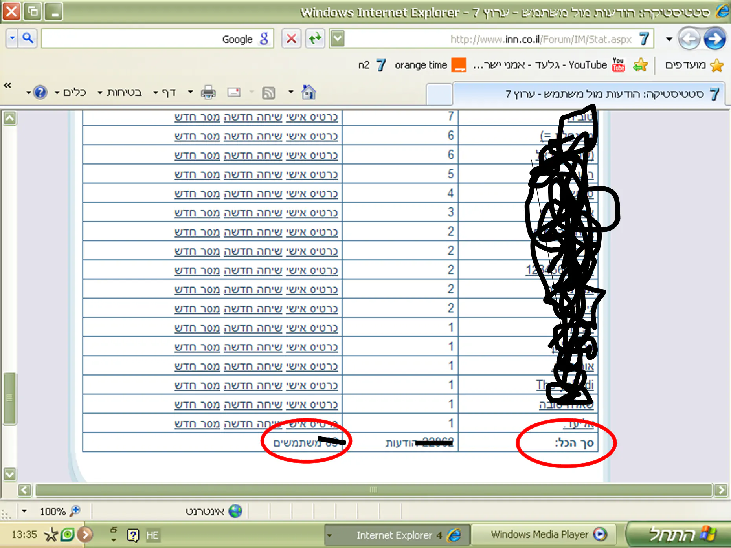Click the search magnifier icon

(x=28, y=38)
